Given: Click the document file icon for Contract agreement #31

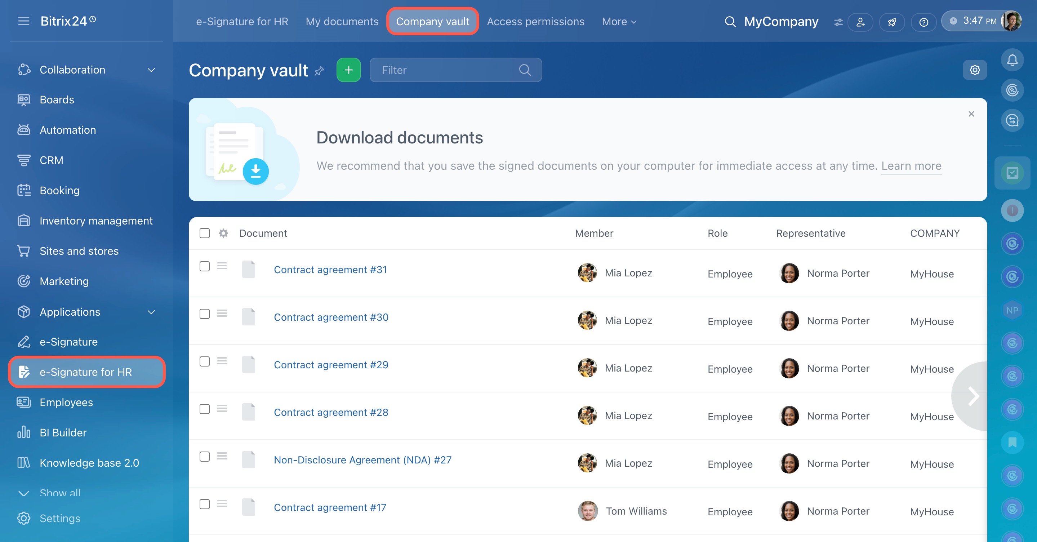Looking at the screenshot, I should click(x=248, y=269).
